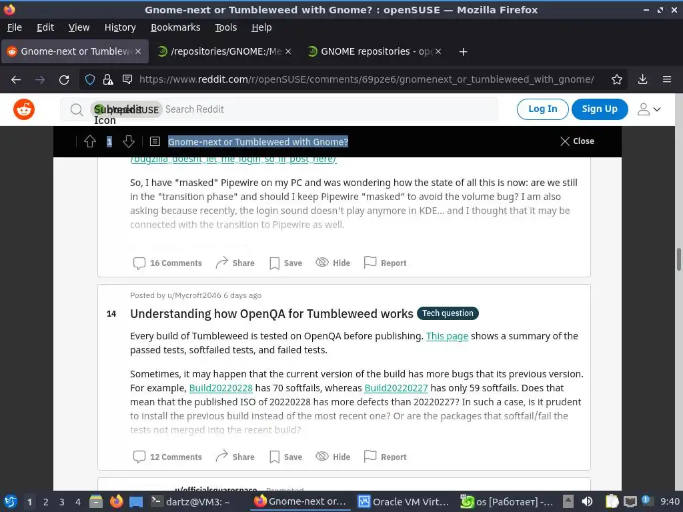Viewport: 683px width, 512px height.
Task: Follow the 'This page' link
Action: tap(447, 336)
